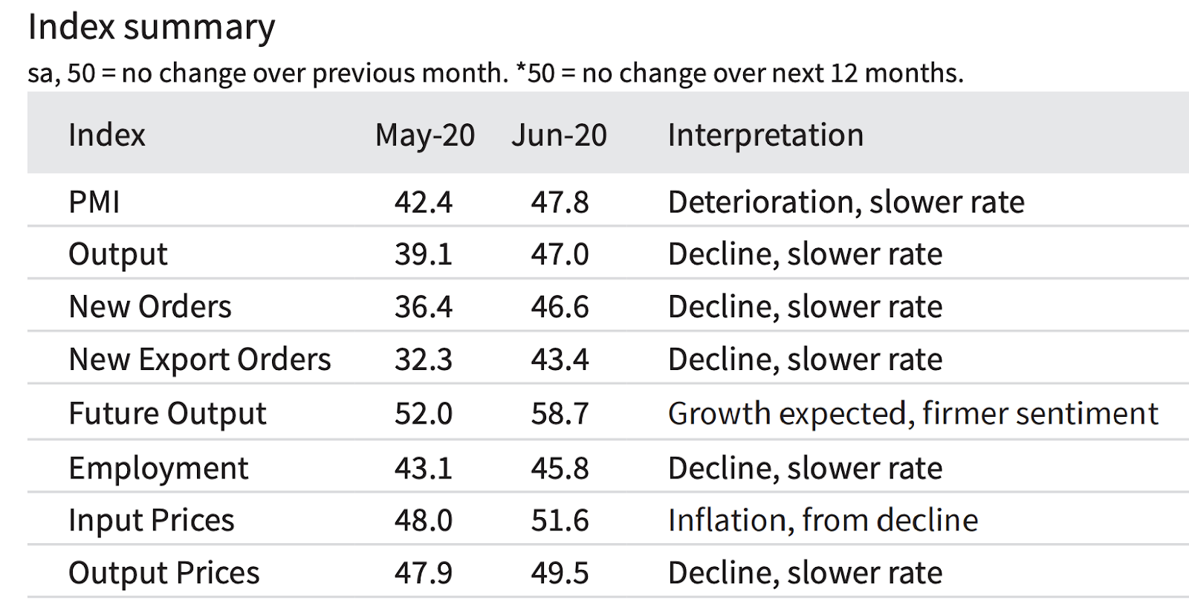
Task: Select the Index column header
Action: (x=106, y=135)
